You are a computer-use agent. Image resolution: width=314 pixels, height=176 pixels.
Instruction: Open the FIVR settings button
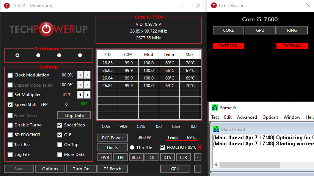coord(105,157)
